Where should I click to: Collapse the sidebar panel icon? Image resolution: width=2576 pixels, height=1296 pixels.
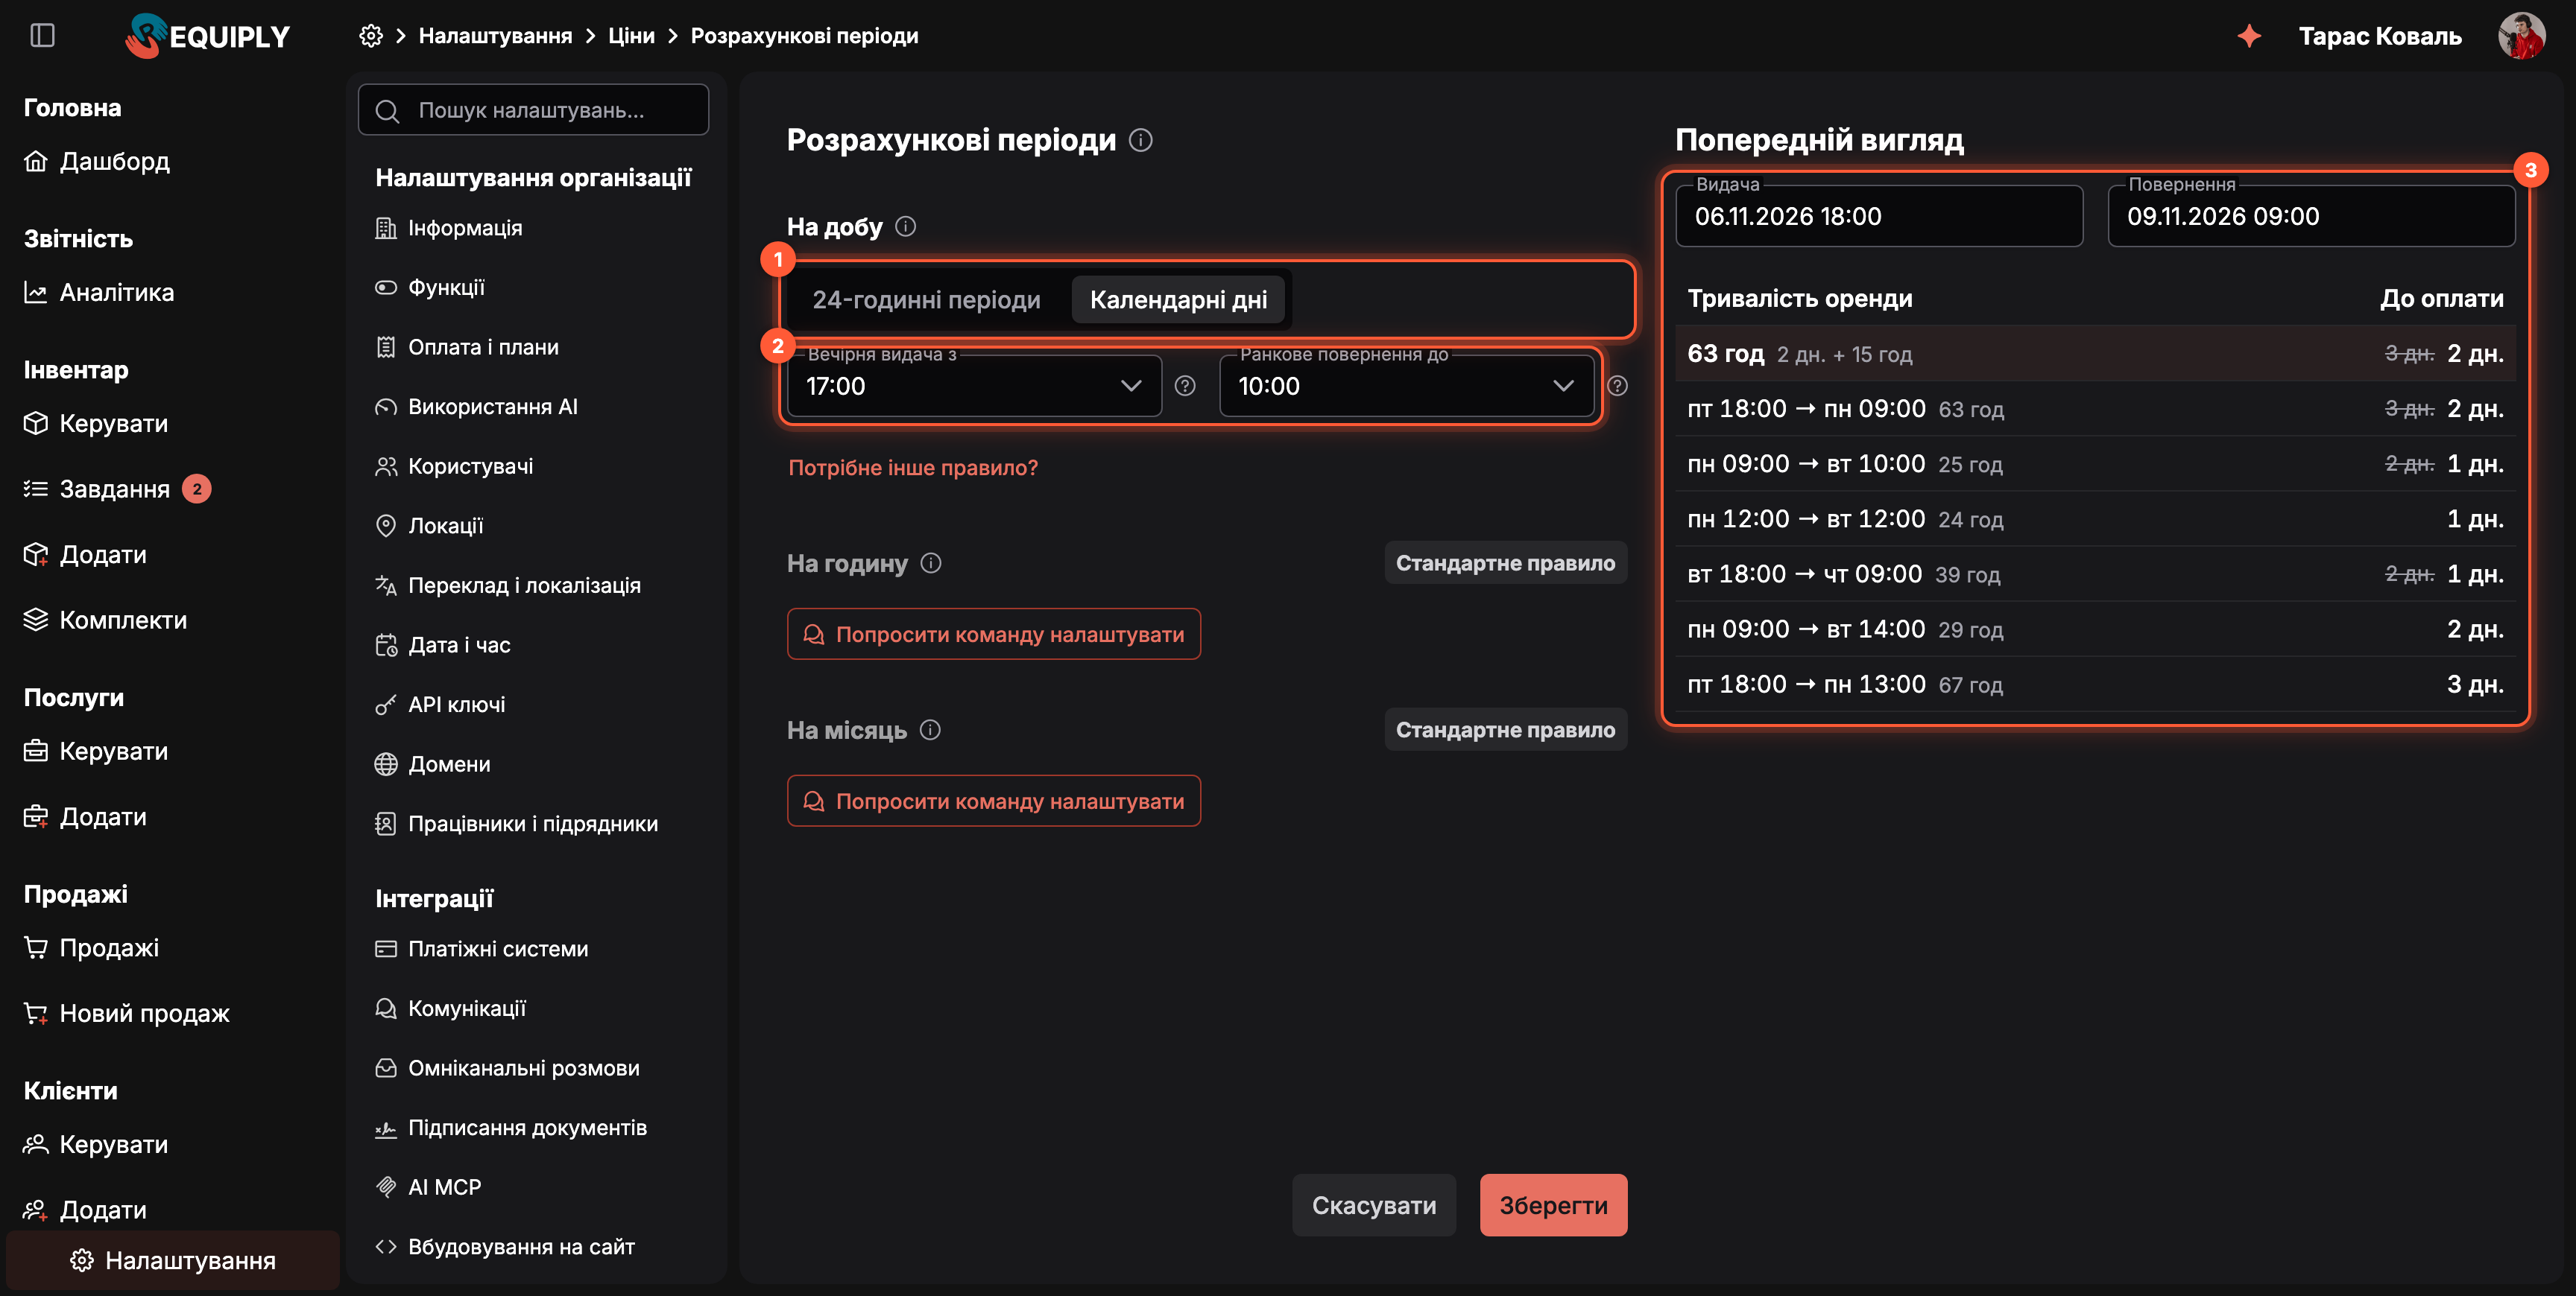pos(42,36)
